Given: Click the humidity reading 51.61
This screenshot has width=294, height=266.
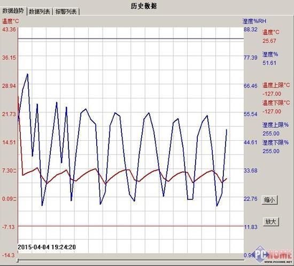Looking at the screenshot, I should pos(269,63).
